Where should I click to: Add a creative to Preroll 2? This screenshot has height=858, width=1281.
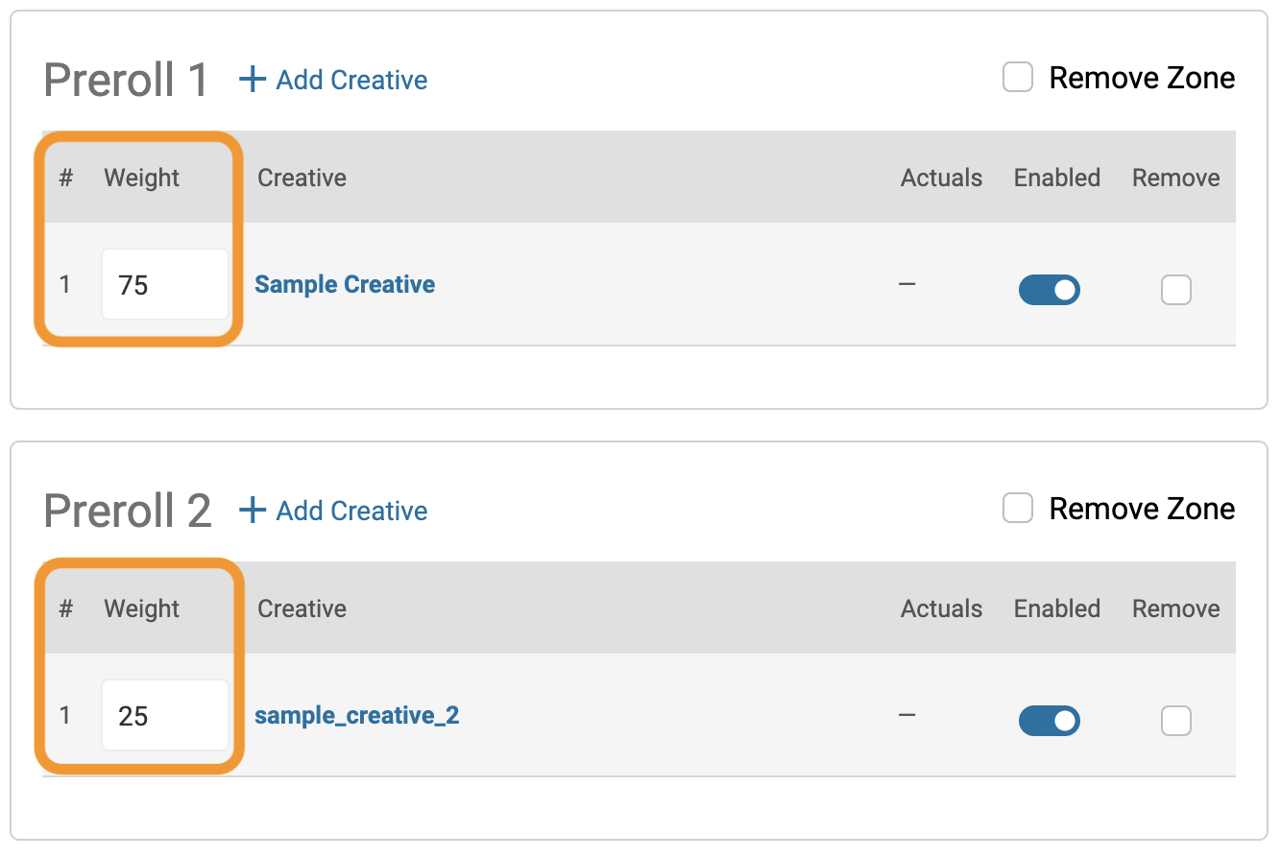[351, 511]
